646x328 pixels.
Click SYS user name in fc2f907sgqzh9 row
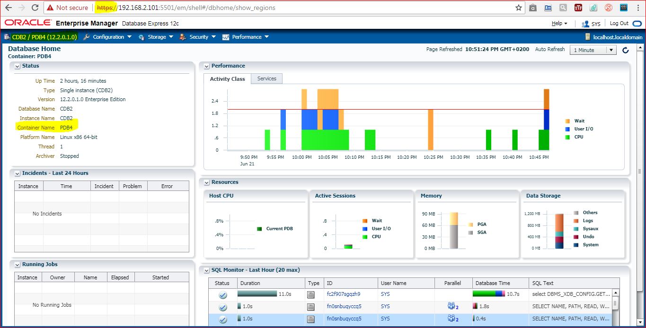385,294
